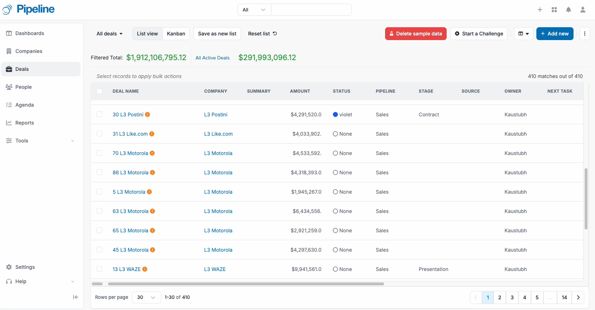Go to next page arrow
The image size is (595, 310).
[578, 297]
